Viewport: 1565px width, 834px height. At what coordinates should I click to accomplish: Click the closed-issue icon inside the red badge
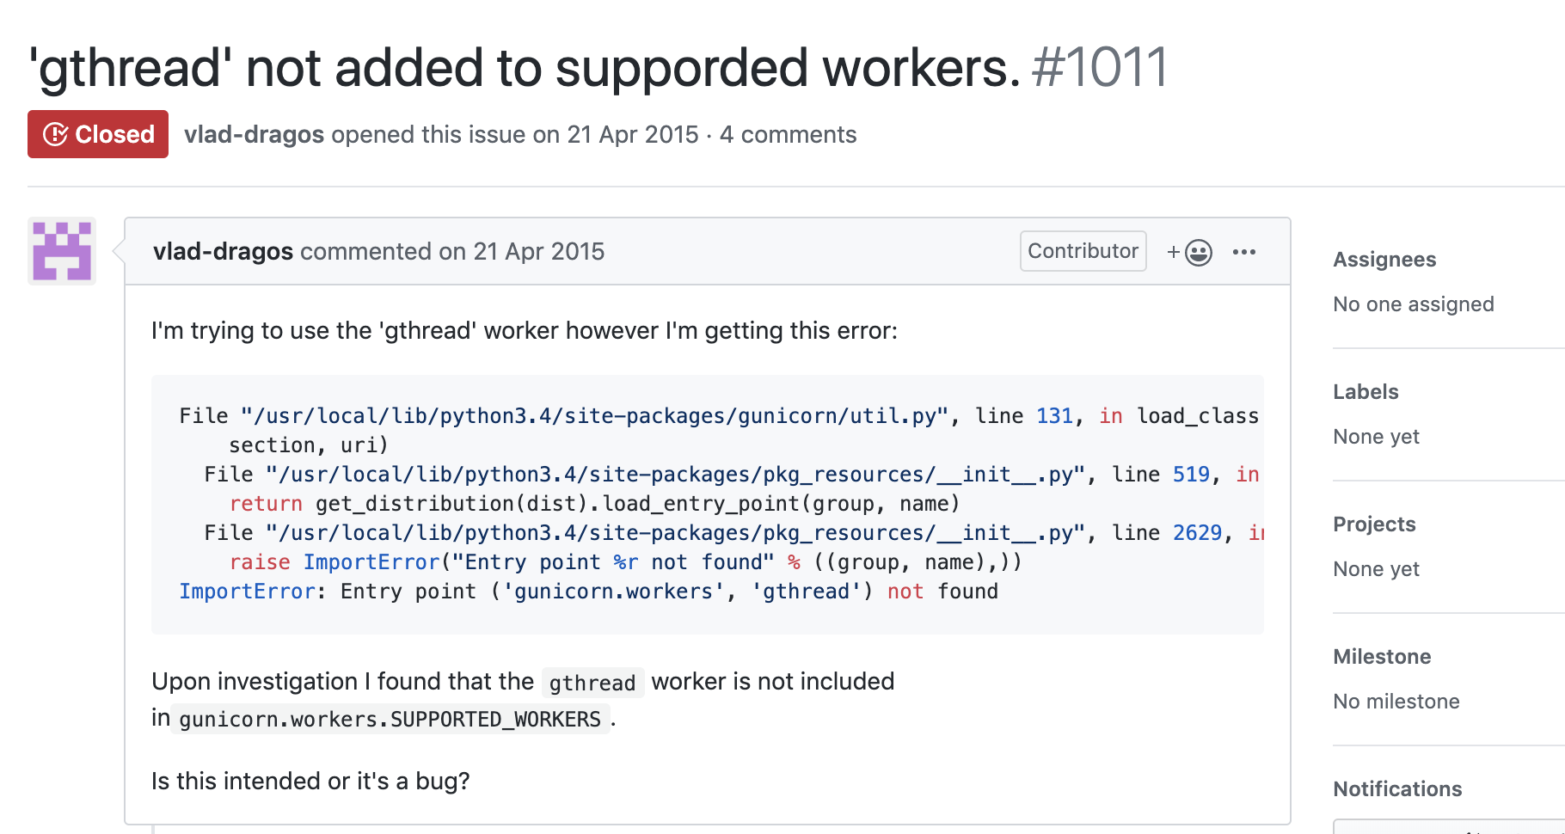[x=55, y=134]
